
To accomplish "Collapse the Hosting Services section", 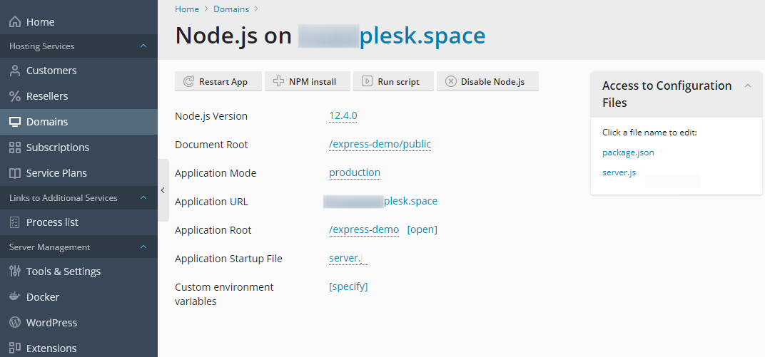I will 143,46.
